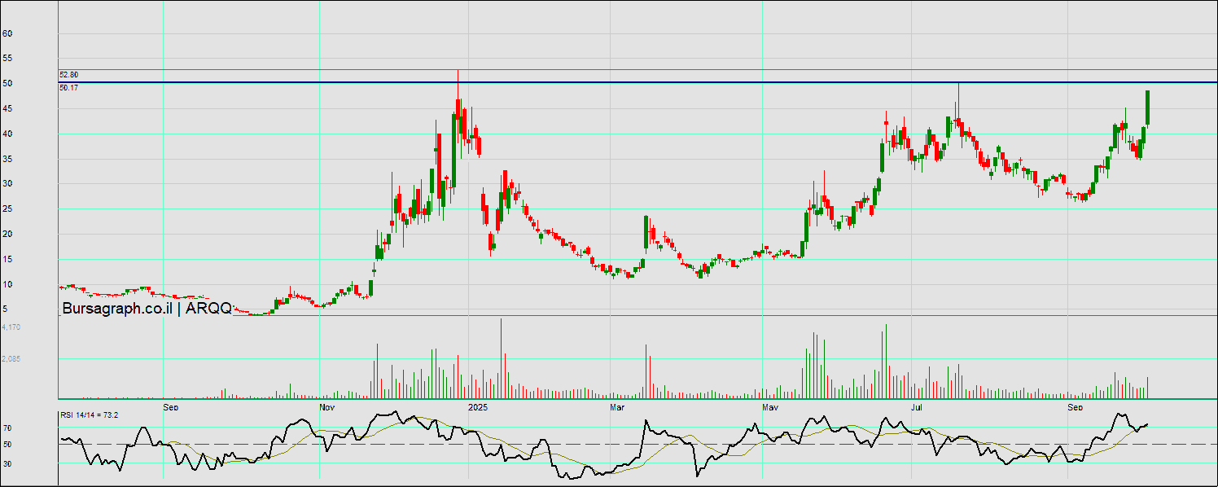Click the 55 price axis label

(7, 59)
